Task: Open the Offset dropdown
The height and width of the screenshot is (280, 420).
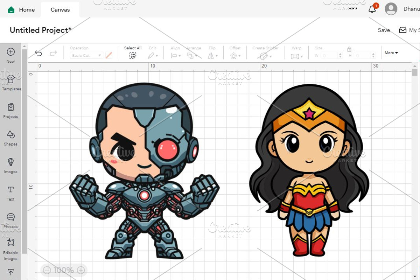Action: tap(235, 55)
